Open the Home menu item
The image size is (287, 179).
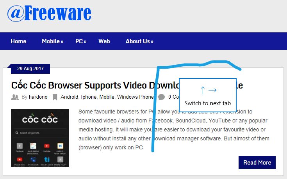(18, 41)
